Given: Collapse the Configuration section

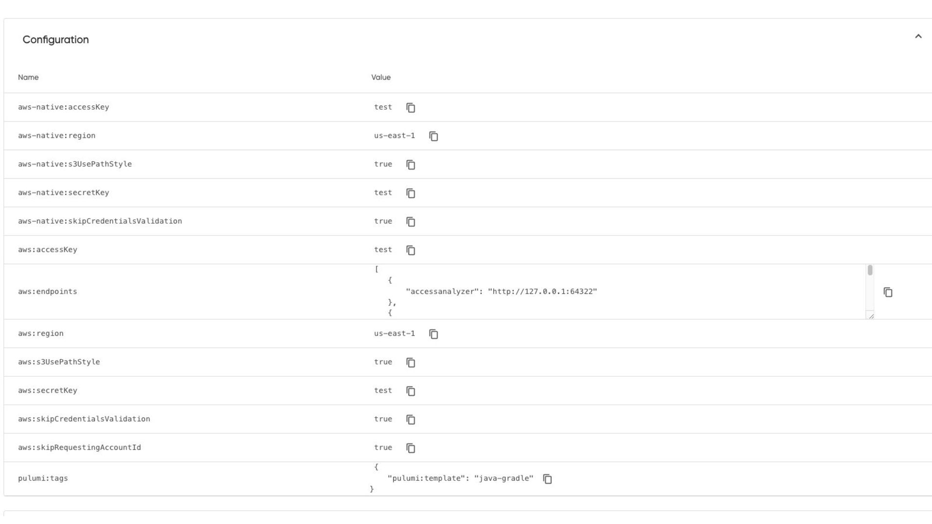Looking at the screenshot, I should [918, 36].
